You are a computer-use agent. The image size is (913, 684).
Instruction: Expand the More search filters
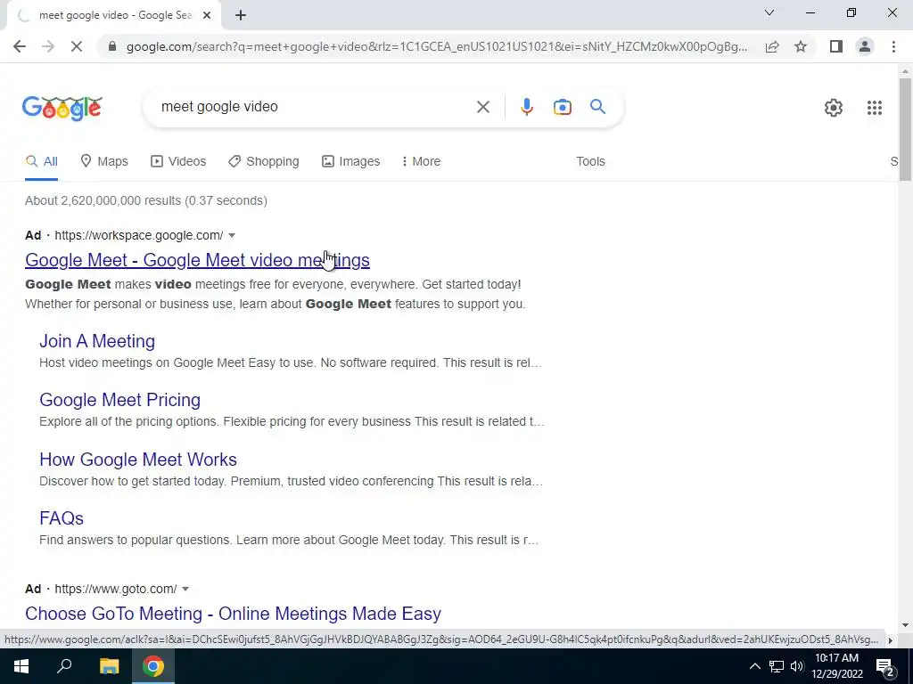(x=421, y=162)
